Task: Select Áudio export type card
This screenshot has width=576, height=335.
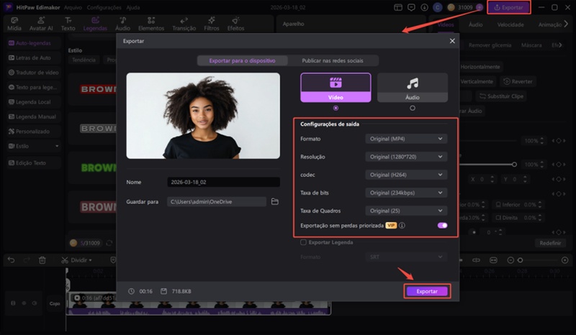Action: click(x=413, y=87)
